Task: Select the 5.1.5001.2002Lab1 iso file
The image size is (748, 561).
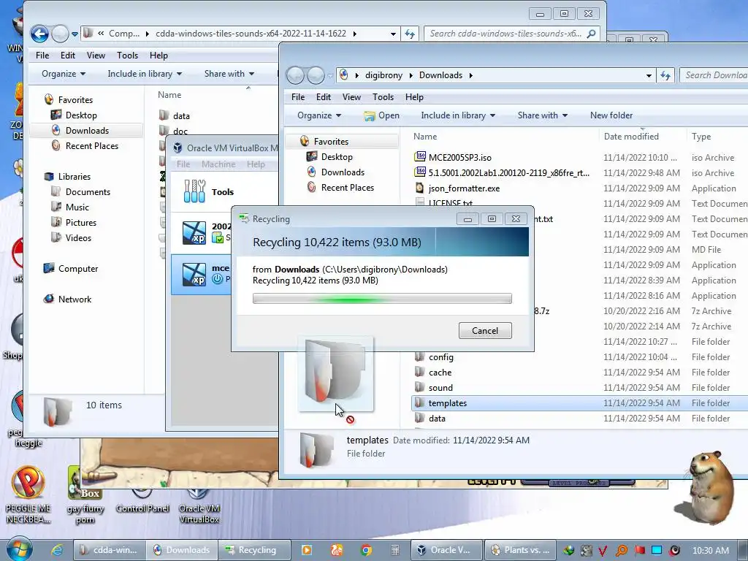Action: pos(508,172)
